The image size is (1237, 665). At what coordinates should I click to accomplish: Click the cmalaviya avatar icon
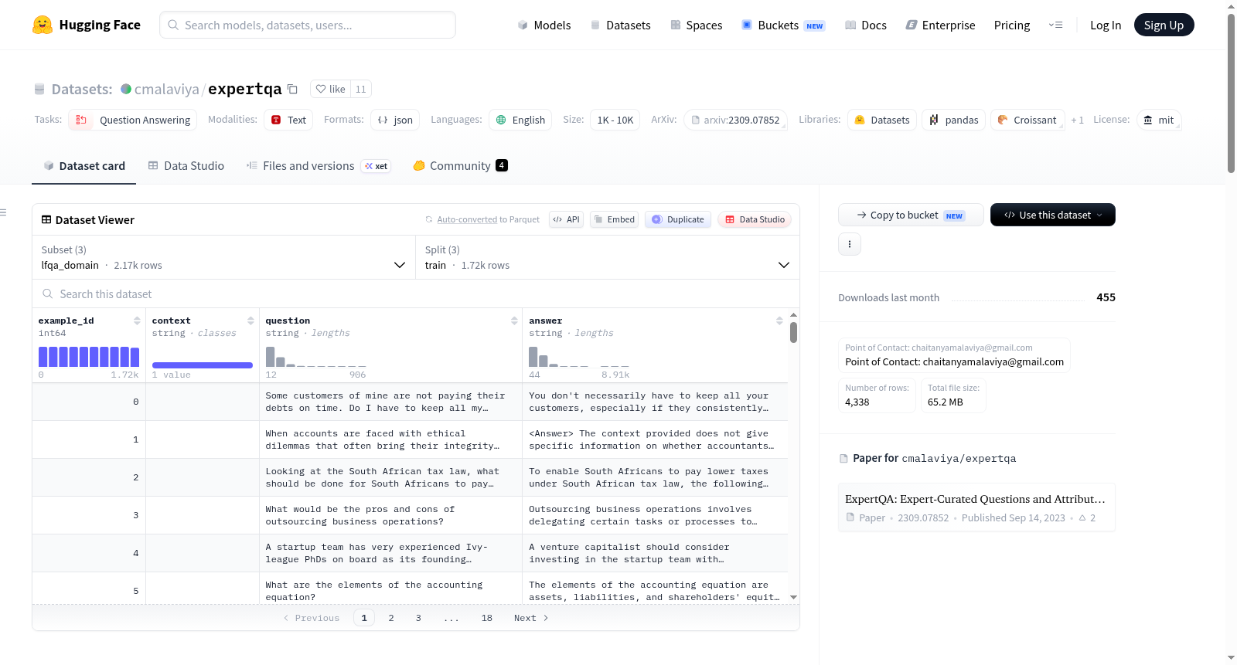pyautogui.click(x=126, y=89)
